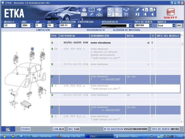185x139 pixels.
Task: Click the information fork icon
Action: click(99, 14)
